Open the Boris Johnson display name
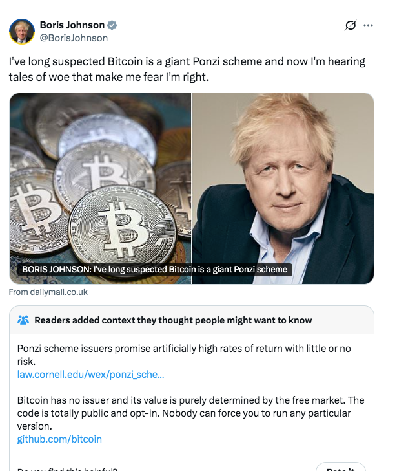The height and width of the screenshot is (471, 397). pos(72,25)
